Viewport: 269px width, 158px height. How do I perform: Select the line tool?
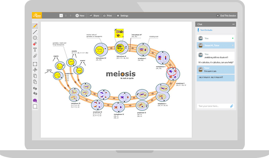coord(35,32)
